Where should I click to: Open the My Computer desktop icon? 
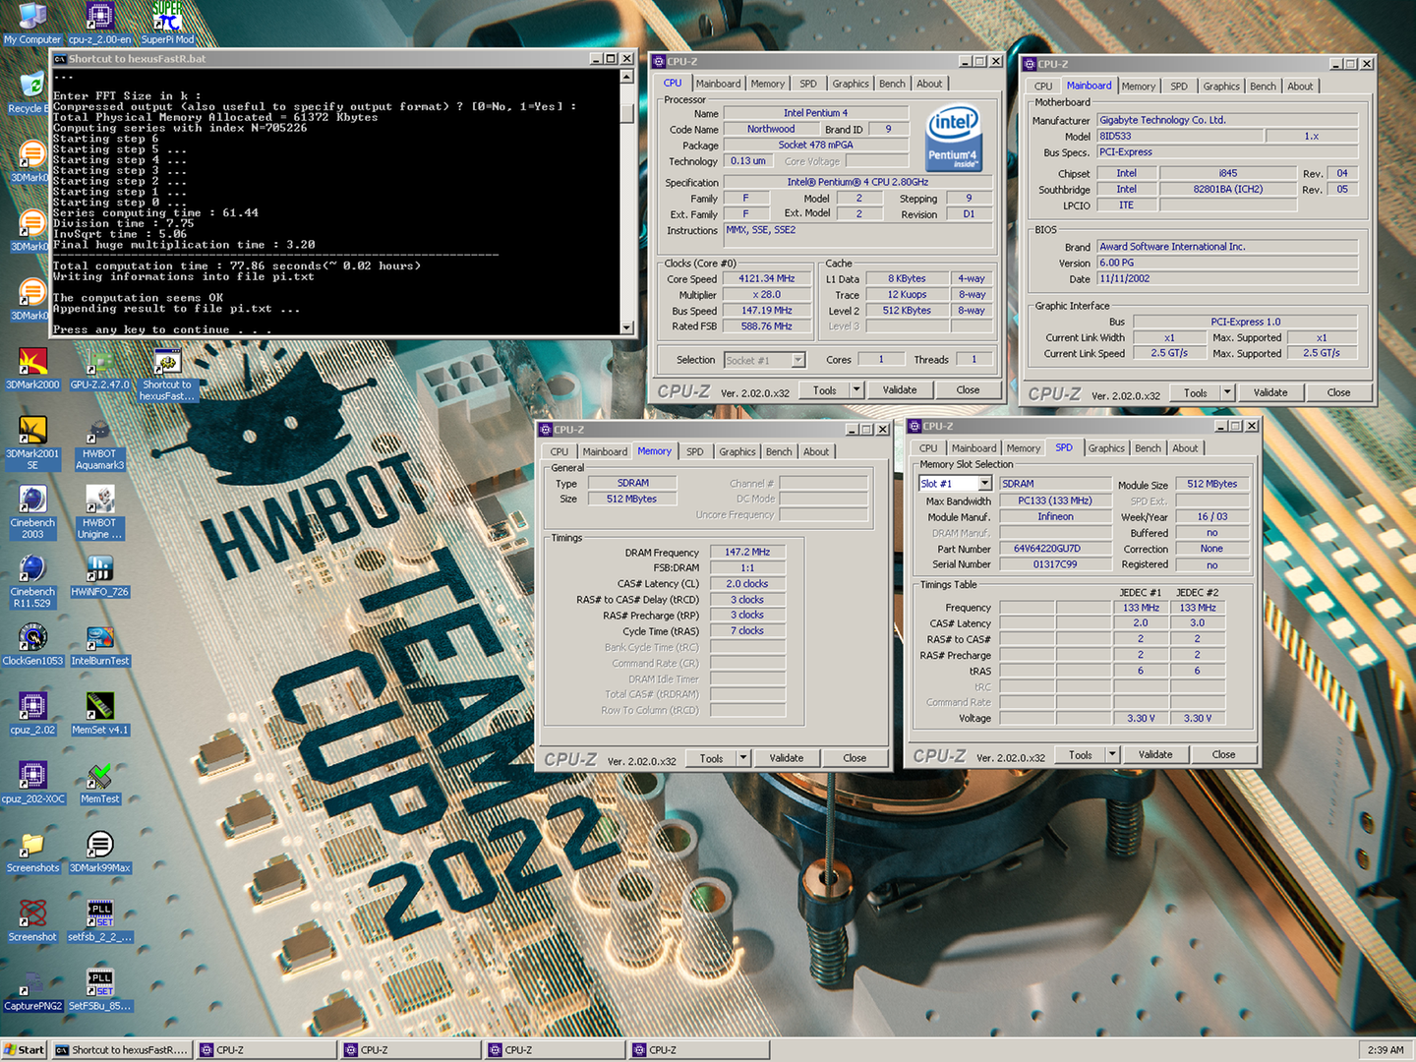[x=31, y=24]
